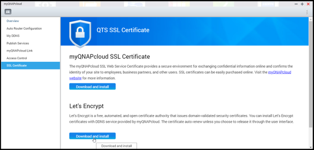Screen dimensions: 314x150
Task: Click the myQNAPcloud SSL Certificate heading
Action: point(110,57)
